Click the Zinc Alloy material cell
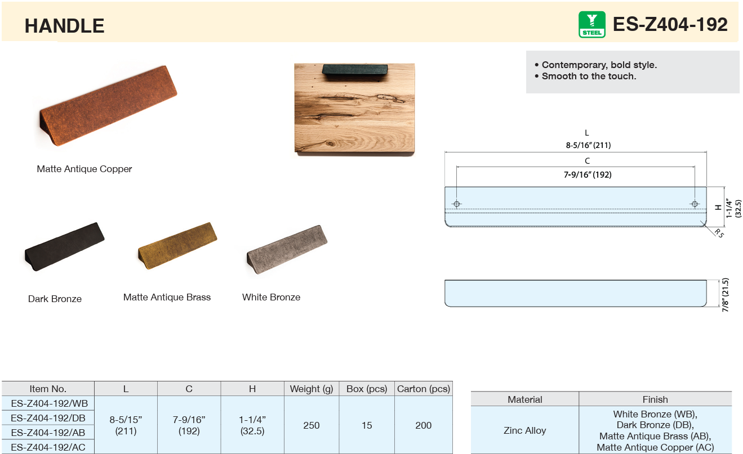This screenshot has height=454, width=743. [524, 430]
